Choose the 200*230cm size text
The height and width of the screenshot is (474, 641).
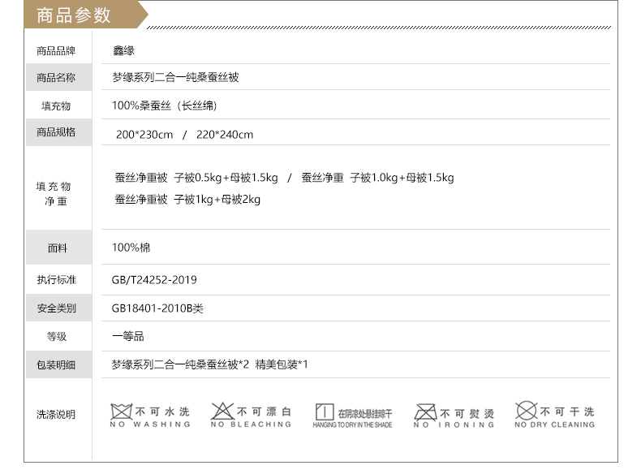coord(144,135)
